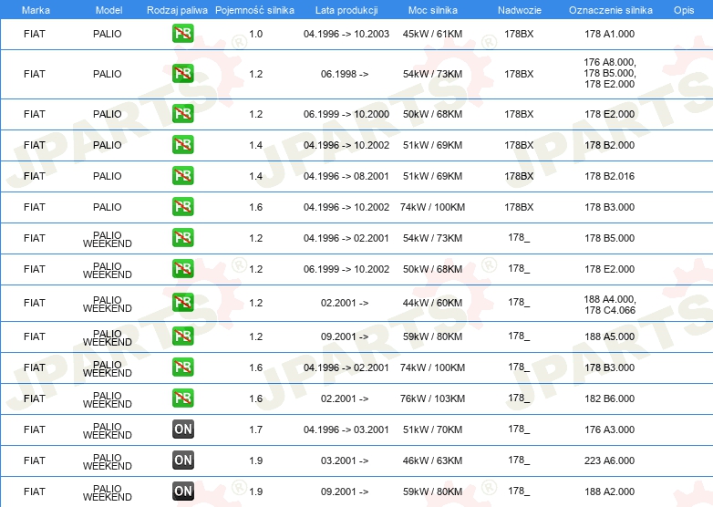This screenshot has width=713, height=507.
Task: Select the petrol icon in the 178 B2.016 row
Action: 182,175
